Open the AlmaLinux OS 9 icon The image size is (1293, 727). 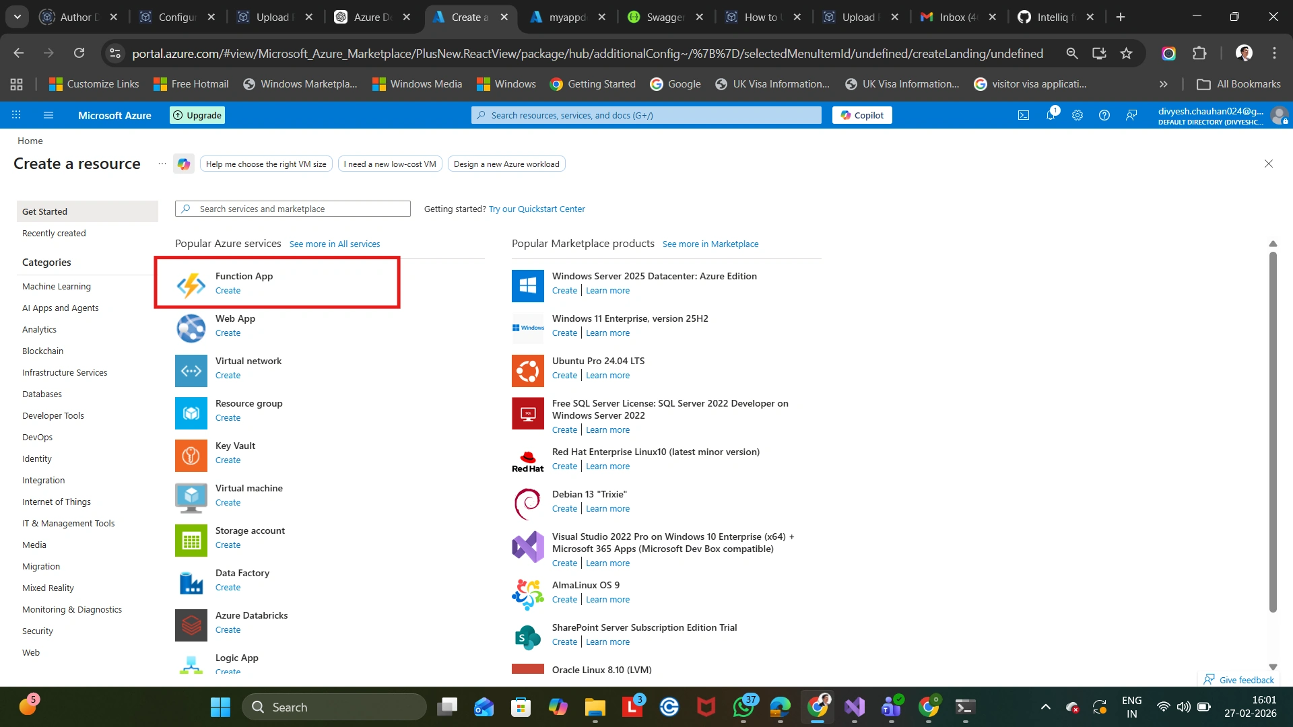coord(528,594)
